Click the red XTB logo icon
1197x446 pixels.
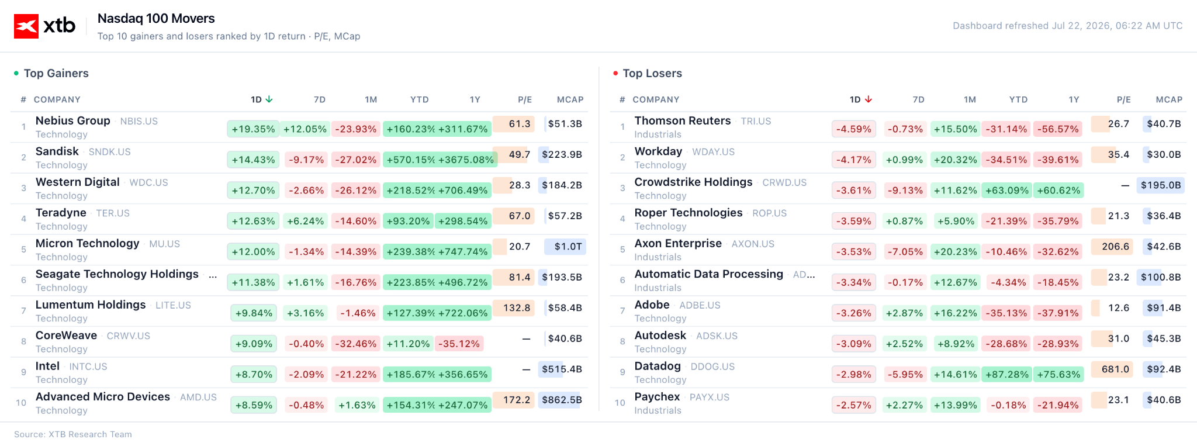point(26,26)
